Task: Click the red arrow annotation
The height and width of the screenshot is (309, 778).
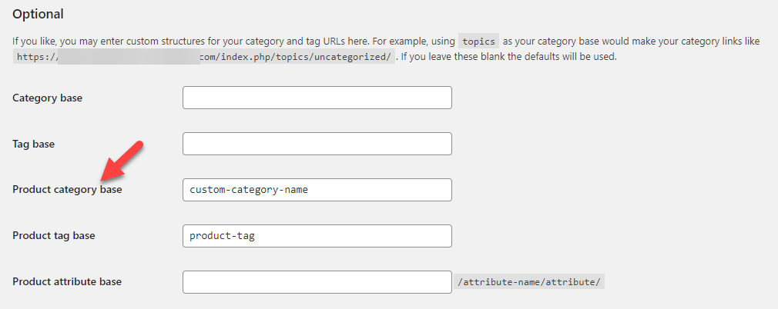Action: [x=122, y=161]
